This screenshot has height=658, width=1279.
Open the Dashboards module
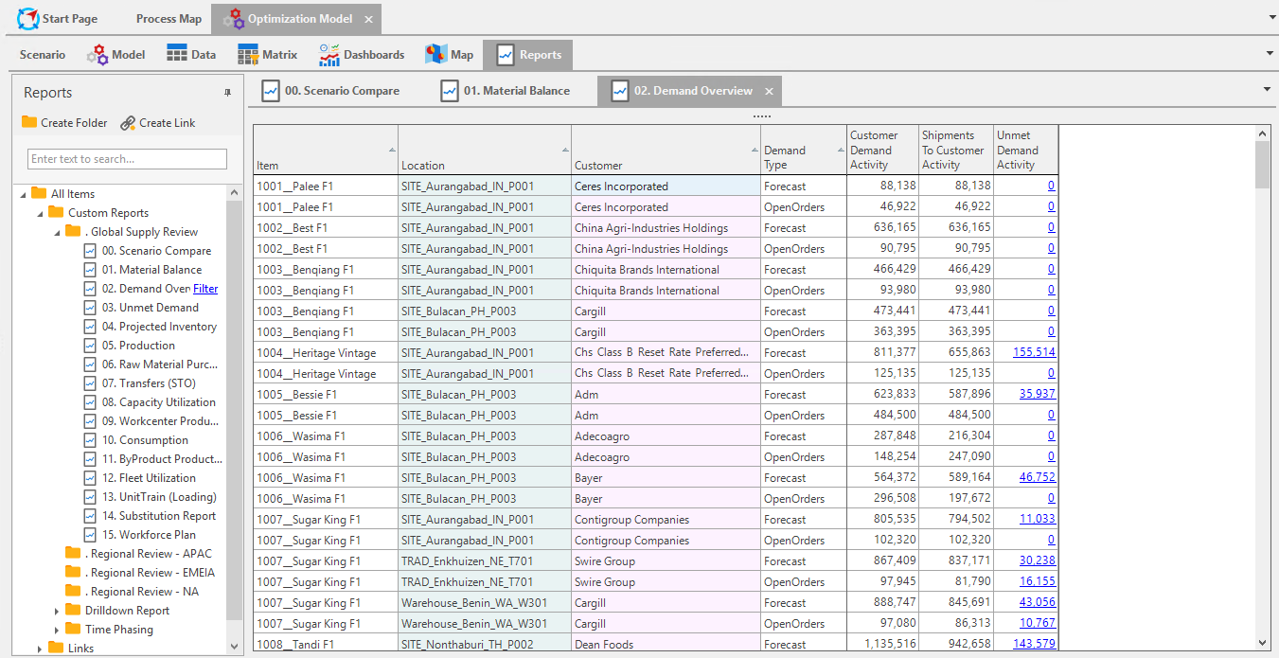point(362,55)
